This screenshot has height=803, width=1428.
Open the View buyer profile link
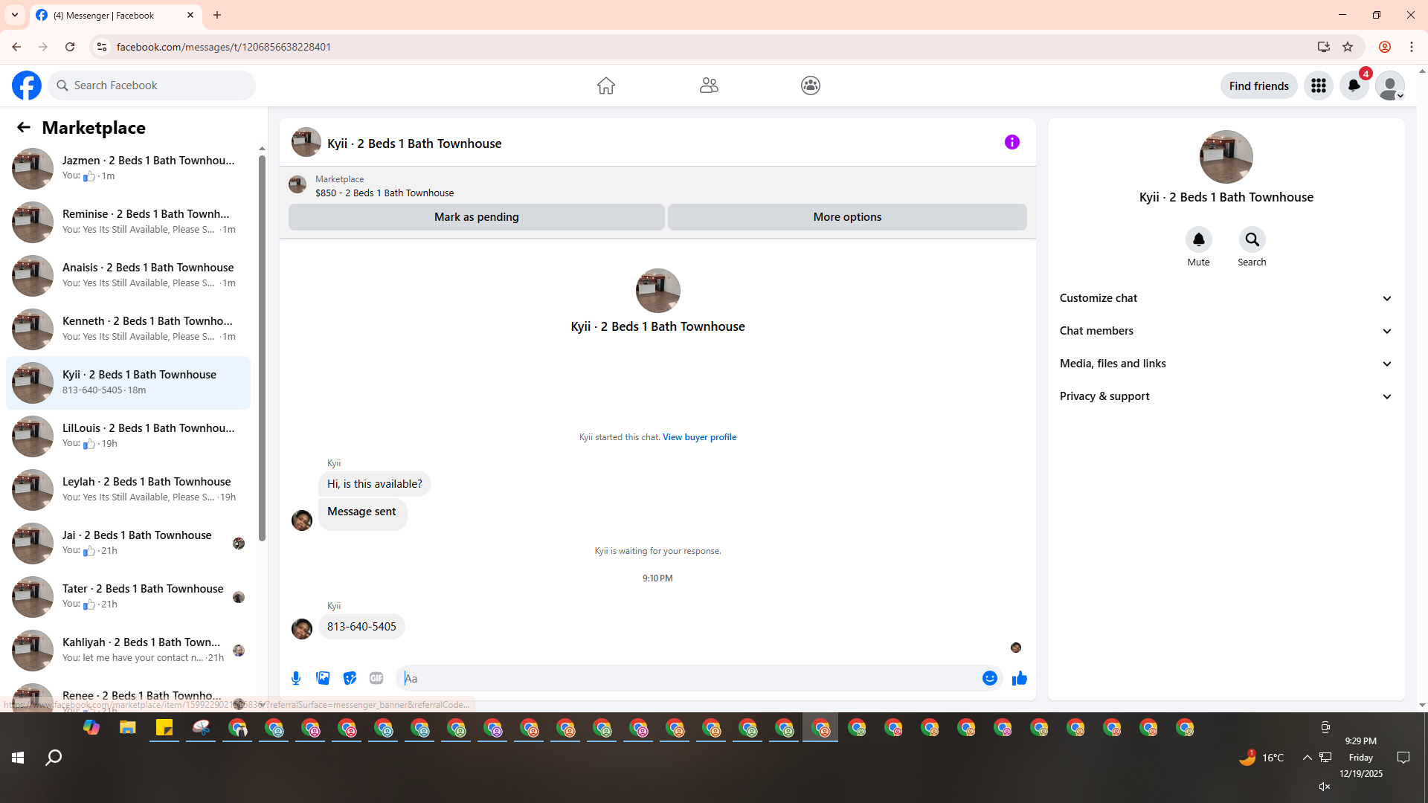(x=699, y=437)
